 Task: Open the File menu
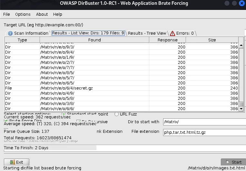click(6, 14)
